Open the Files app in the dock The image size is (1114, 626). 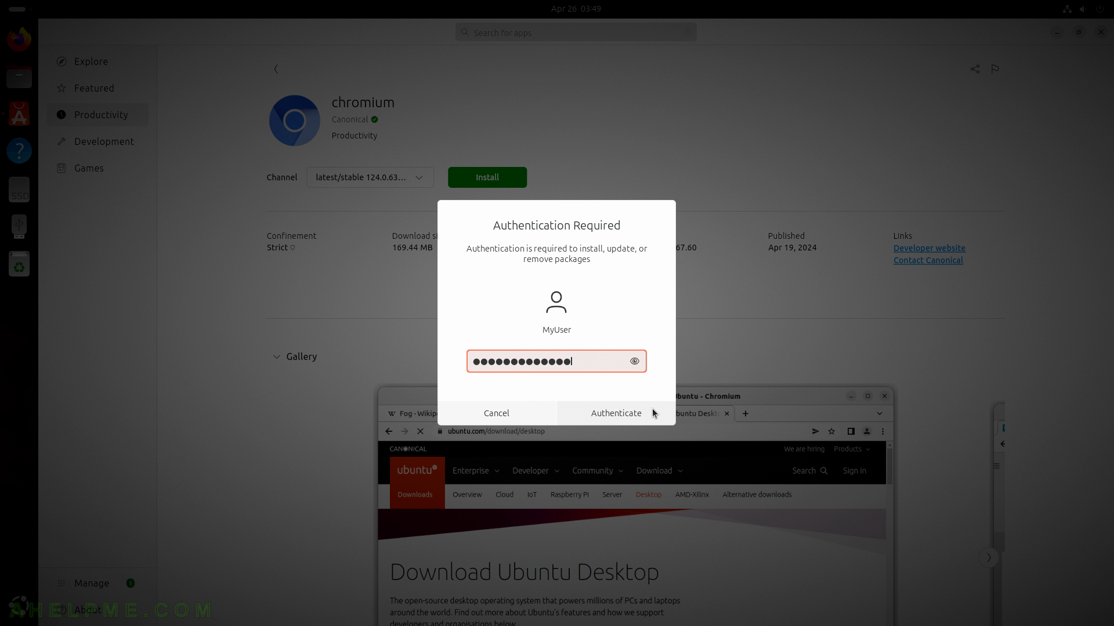pos(19,77)
